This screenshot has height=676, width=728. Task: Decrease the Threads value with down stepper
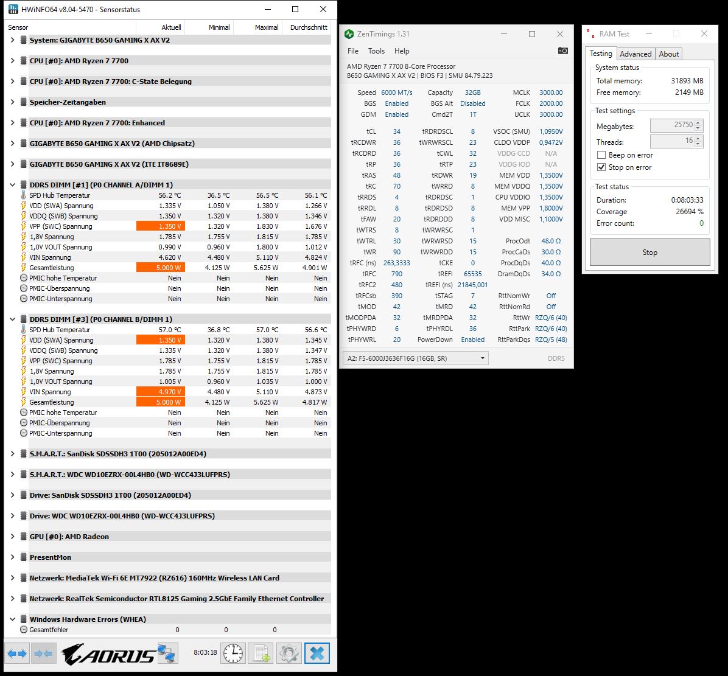[x=698, y=144]
